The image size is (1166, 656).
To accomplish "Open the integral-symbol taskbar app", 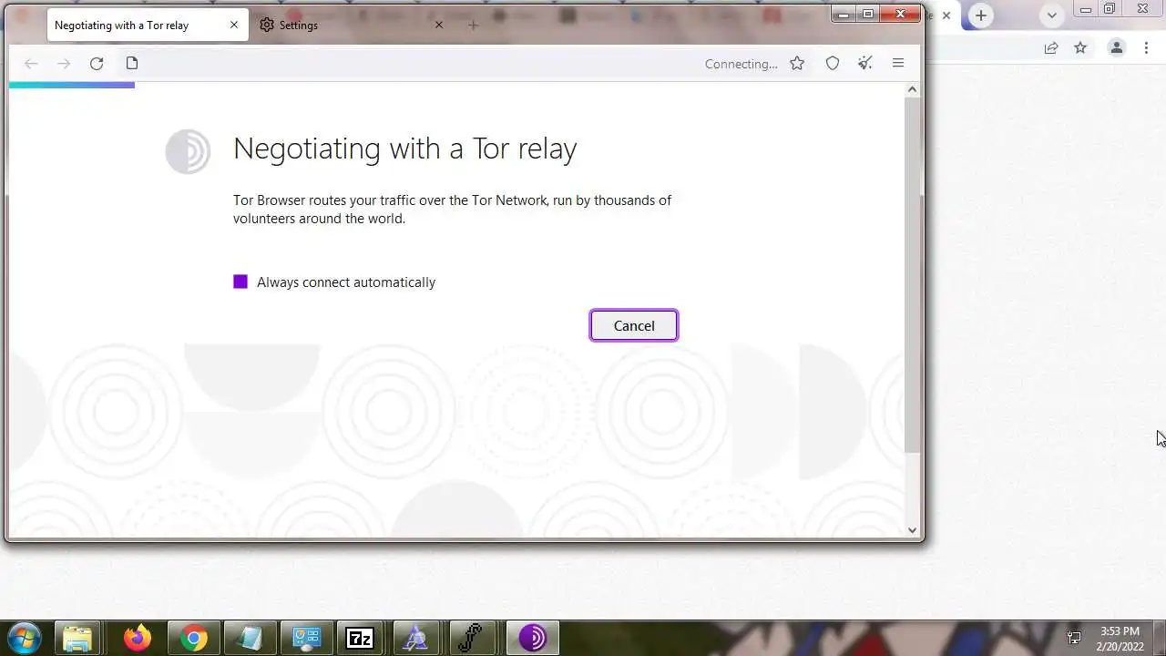I will [472, 638].
